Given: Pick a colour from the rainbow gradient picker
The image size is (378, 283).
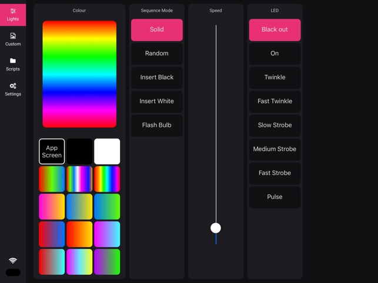Looking at the screenshot, I should point(79,74).
